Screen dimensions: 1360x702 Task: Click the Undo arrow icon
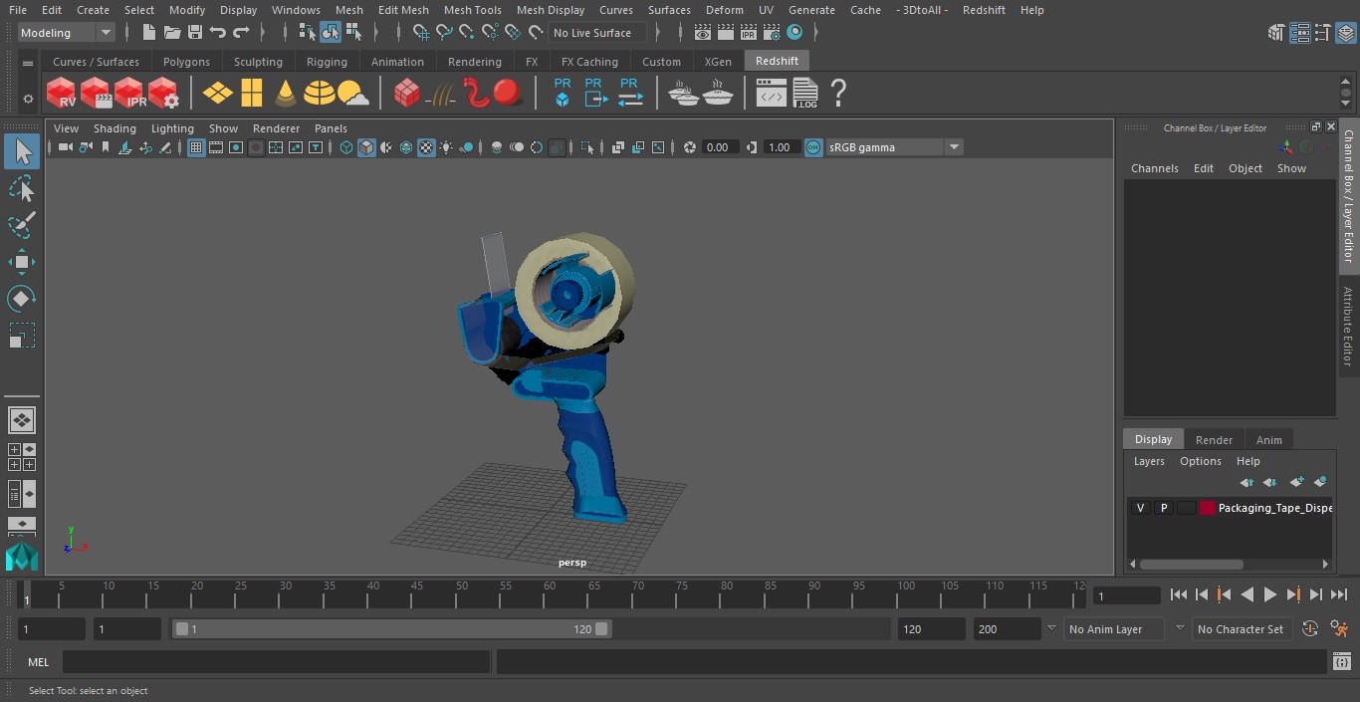pyautogui.click(x=218, y=33)
